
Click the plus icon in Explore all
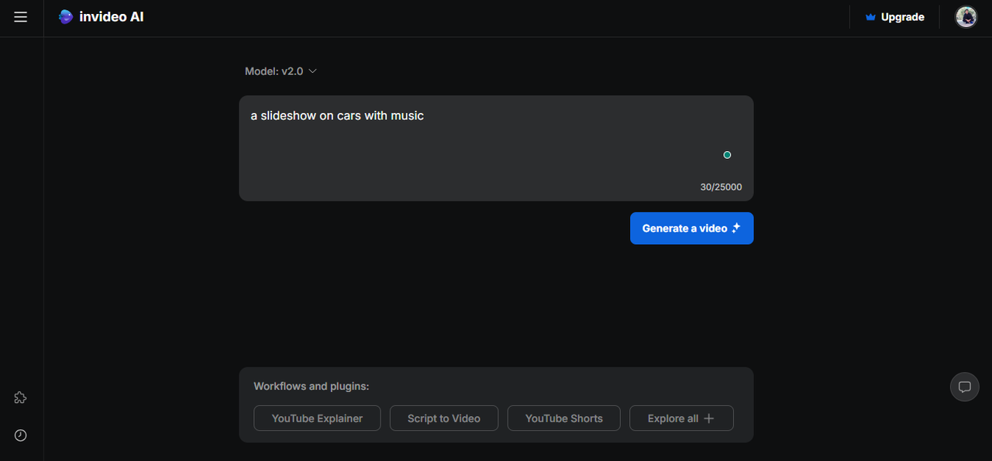(x=708, y=418)
